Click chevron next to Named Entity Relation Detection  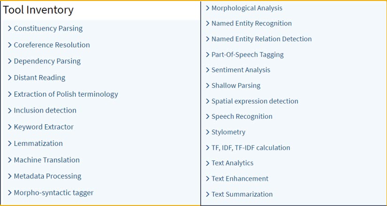point(207,39)
